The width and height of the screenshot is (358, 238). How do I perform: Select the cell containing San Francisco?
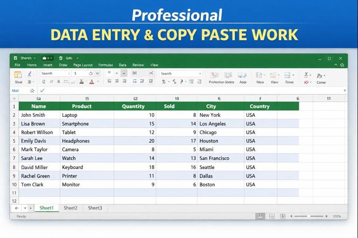(214, 158)
